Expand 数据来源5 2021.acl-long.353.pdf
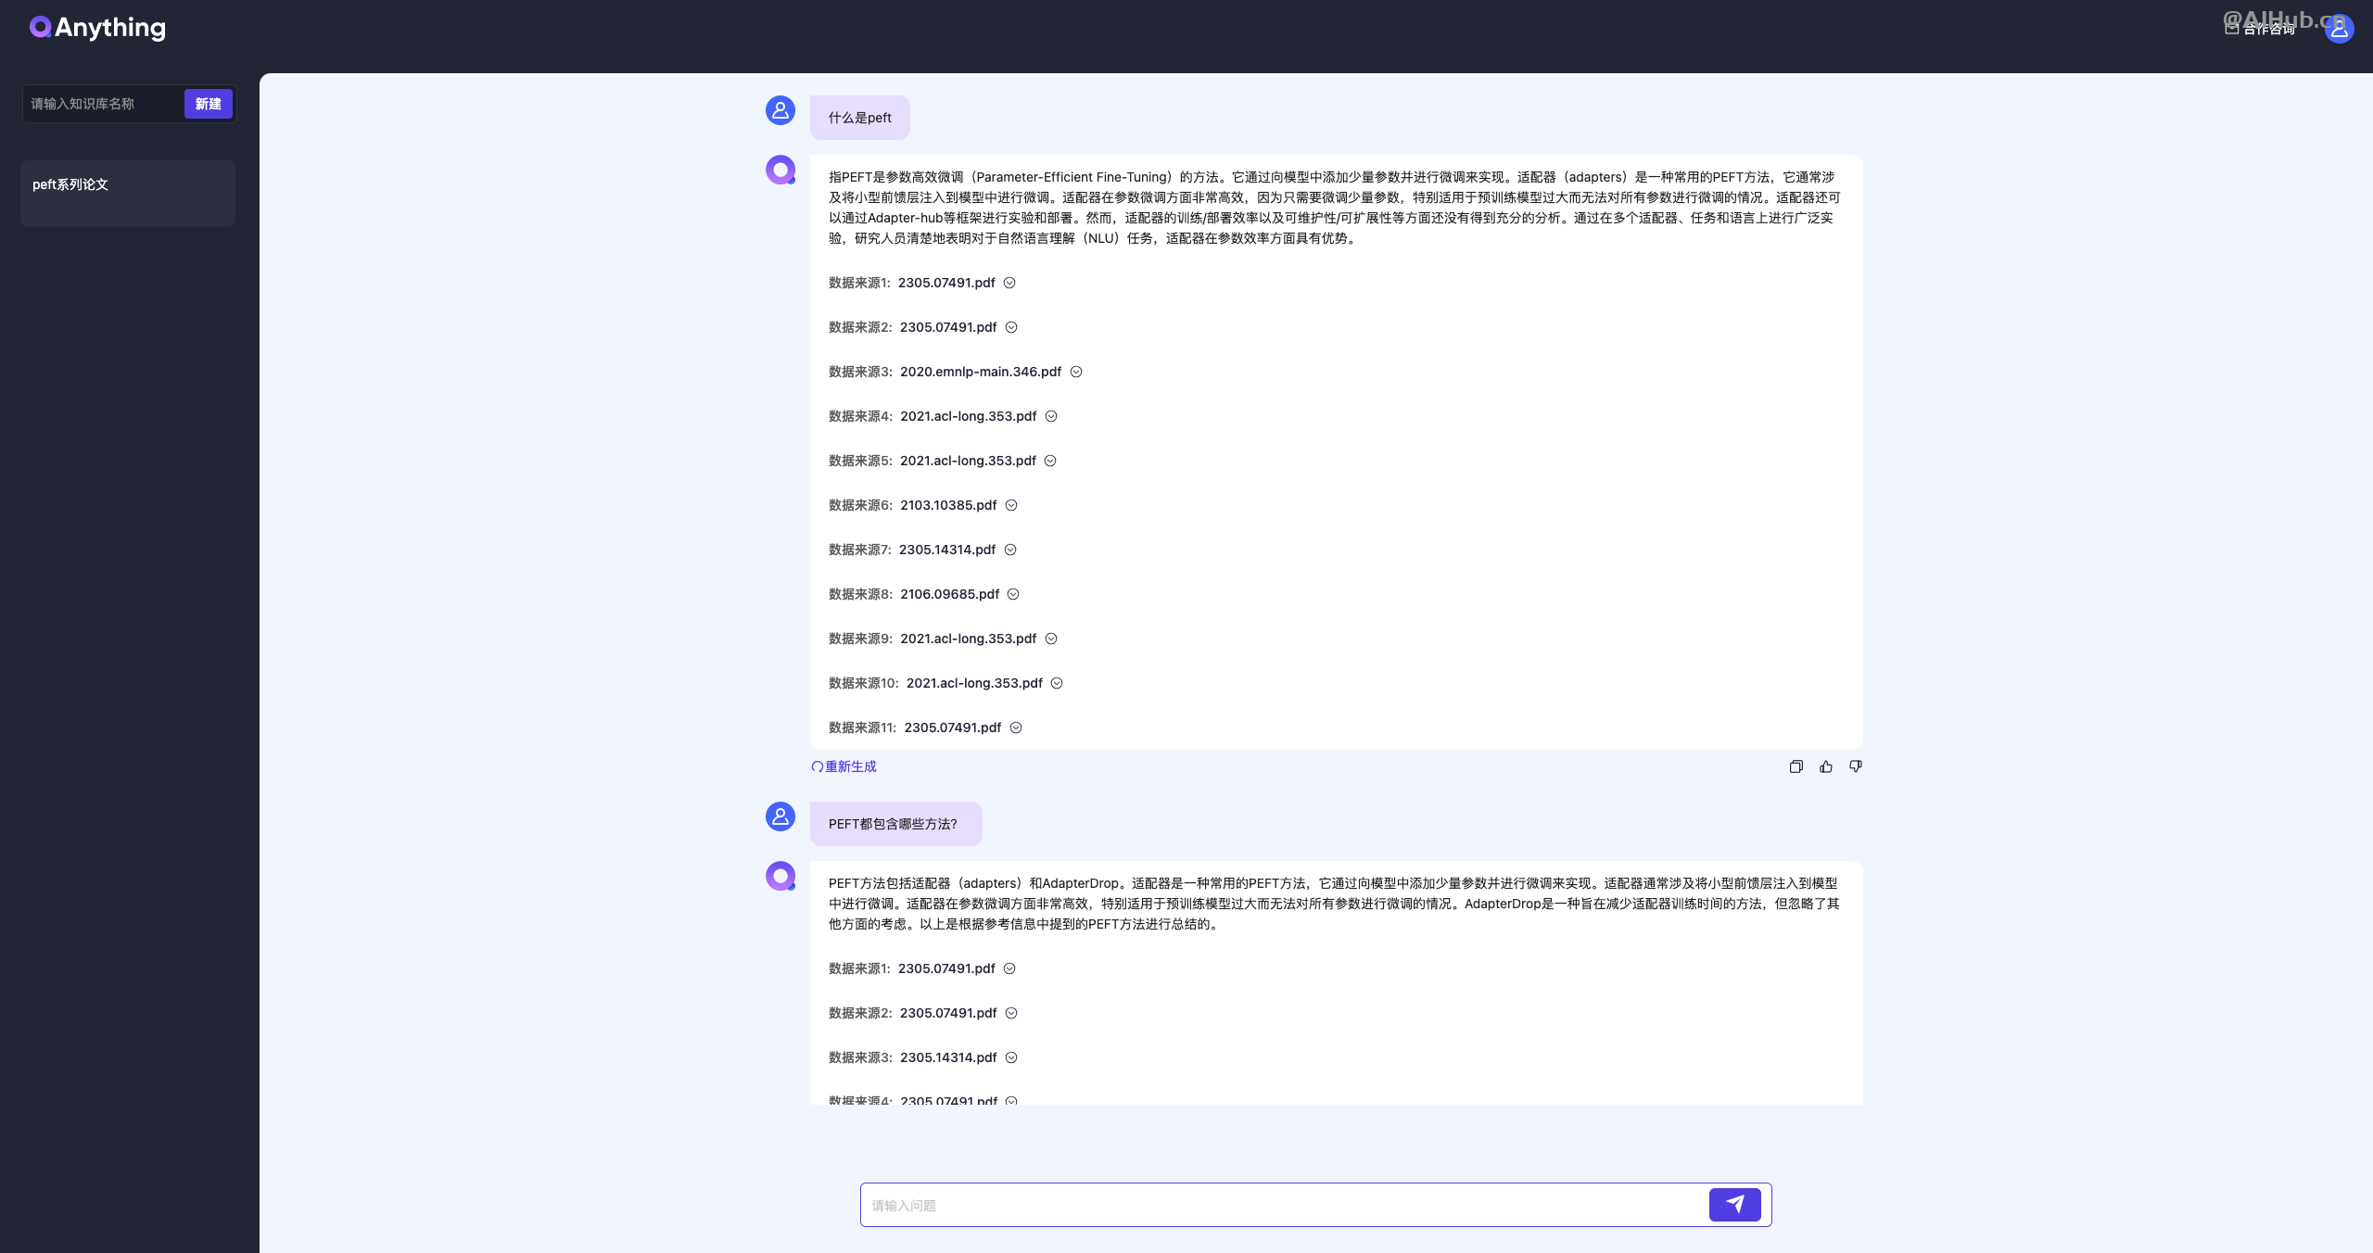This screenshot has width=2373, height=1253. 1050,461
